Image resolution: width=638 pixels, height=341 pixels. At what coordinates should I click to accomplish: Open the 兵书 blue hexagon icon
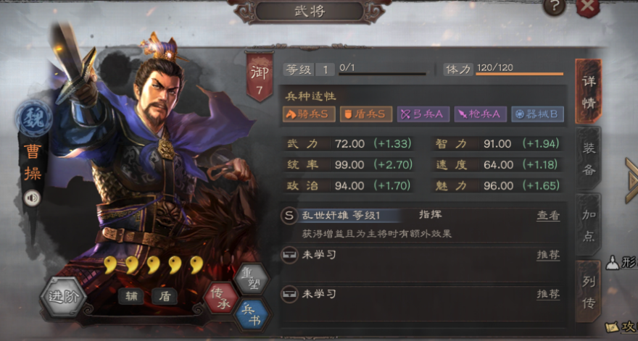click(252, 315)
